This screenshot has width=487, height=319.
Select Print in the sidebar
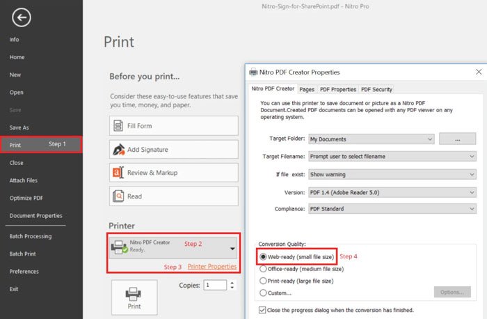tap(41, 145)
